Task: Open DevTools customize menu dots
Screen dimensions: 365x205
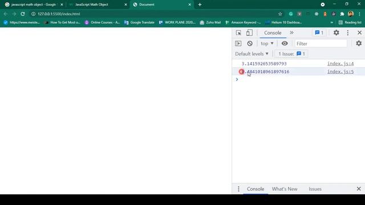Action: [x=348, y=33]
